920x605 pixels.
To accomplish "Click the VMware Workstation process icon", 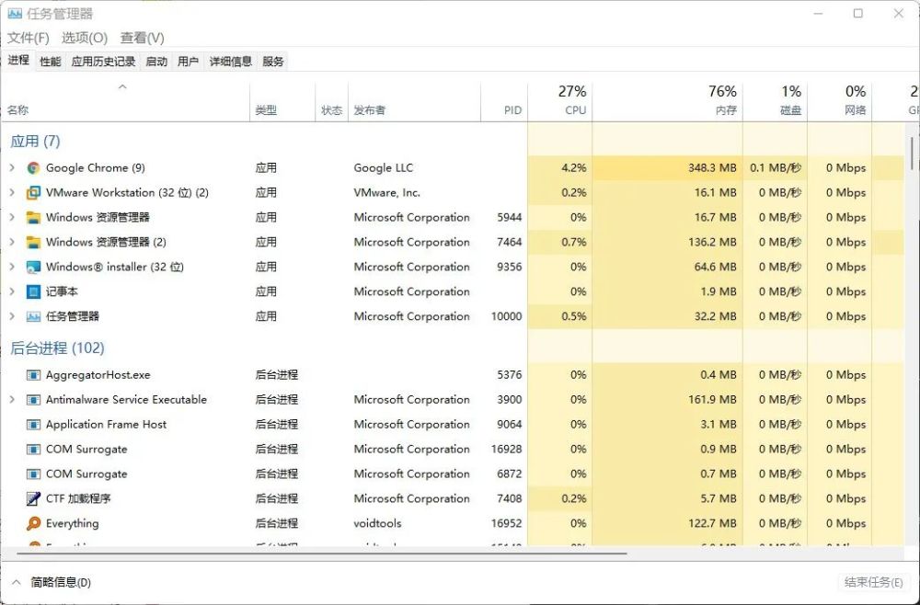I will pos(33,193).
